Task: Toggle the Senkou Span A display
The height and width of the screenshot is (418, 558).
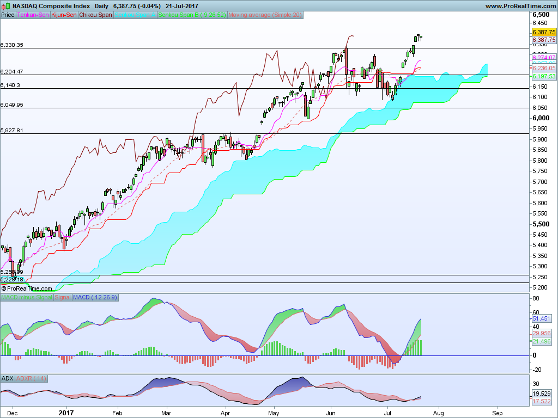Action: (x=135, y=15)
